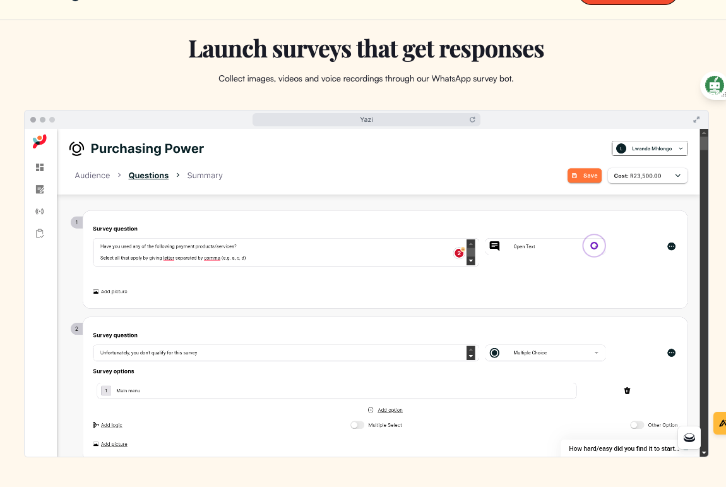
Task: Click the 'Launch surveys that get responses' heading
Action: coord(366,49)
